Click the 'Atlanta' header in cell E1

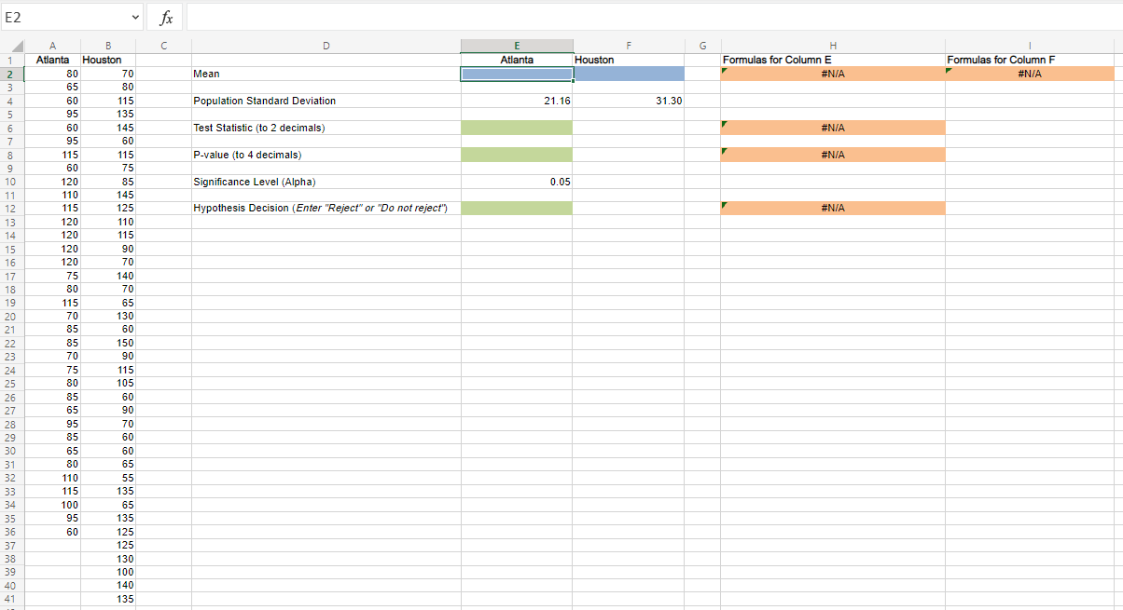point(517,60)
